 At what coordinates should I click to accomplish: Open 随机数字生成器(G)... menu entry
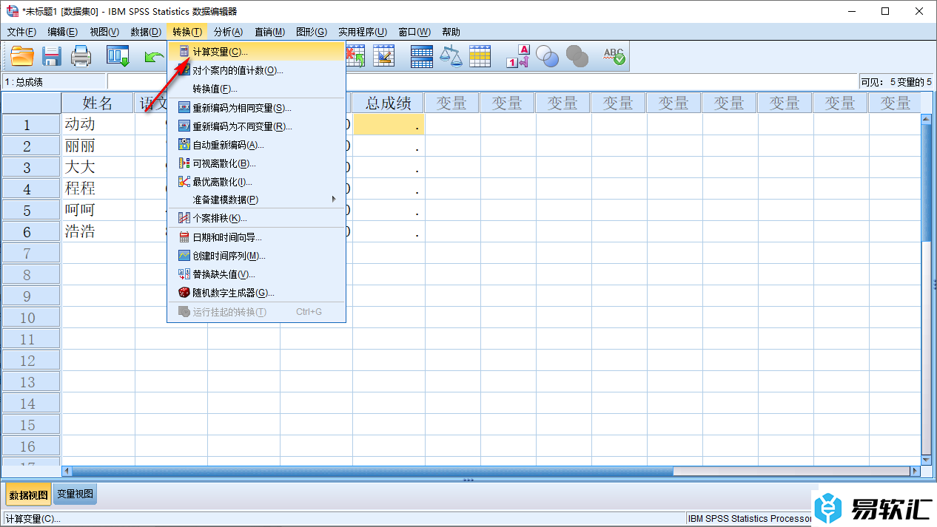(256, 293)
